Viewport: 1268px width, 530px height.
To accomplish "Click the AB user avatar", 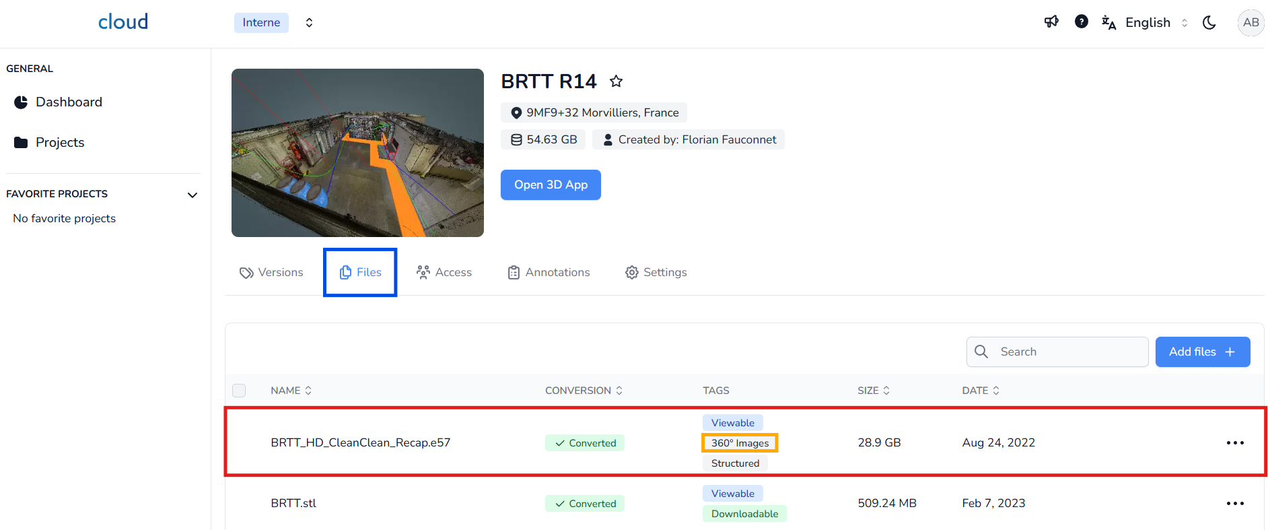I will pyautogui.click(x=1251, y=22).
